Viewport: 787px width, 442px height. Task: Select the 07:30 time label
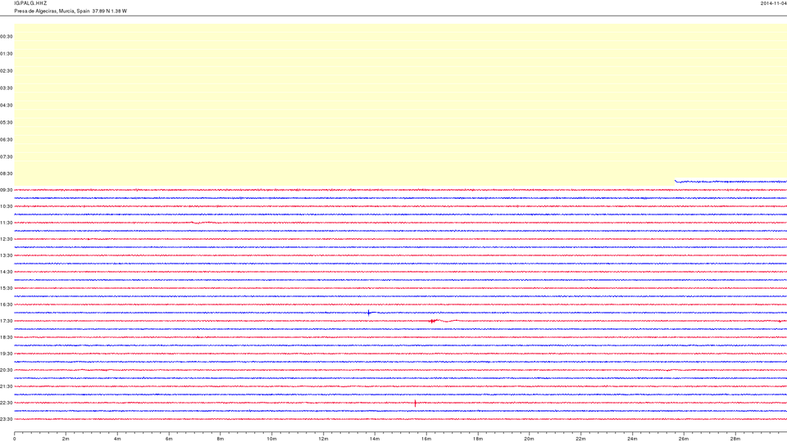pos(7,156)
